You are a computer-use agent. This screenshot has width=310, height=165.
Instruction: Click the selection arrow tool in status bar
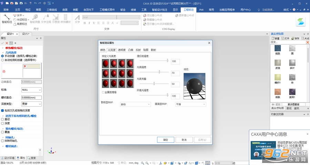[207, 163]
